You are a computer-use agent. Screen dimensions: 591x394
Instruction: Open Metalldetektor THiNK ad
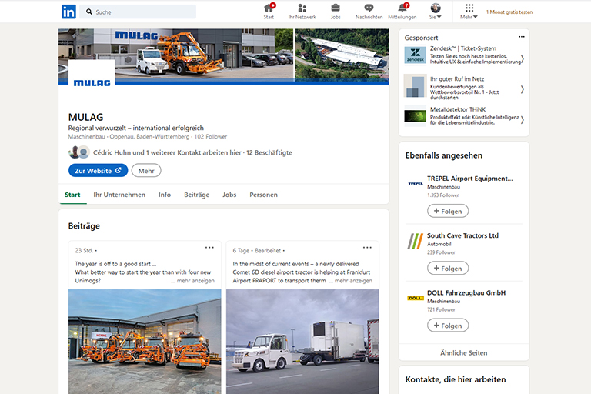(458, 110)
